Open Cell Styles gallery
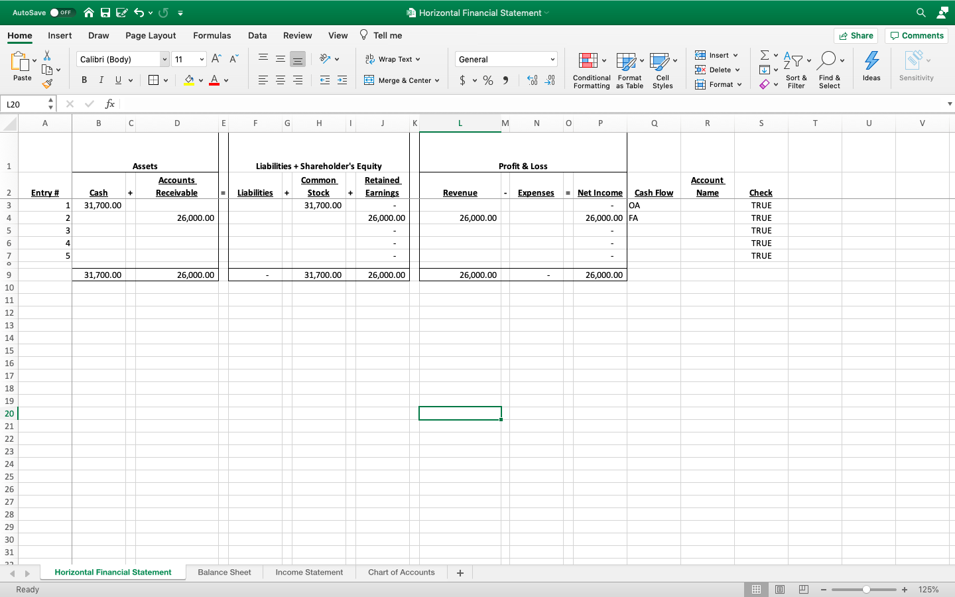955x597 pixels. click(663, 70)
